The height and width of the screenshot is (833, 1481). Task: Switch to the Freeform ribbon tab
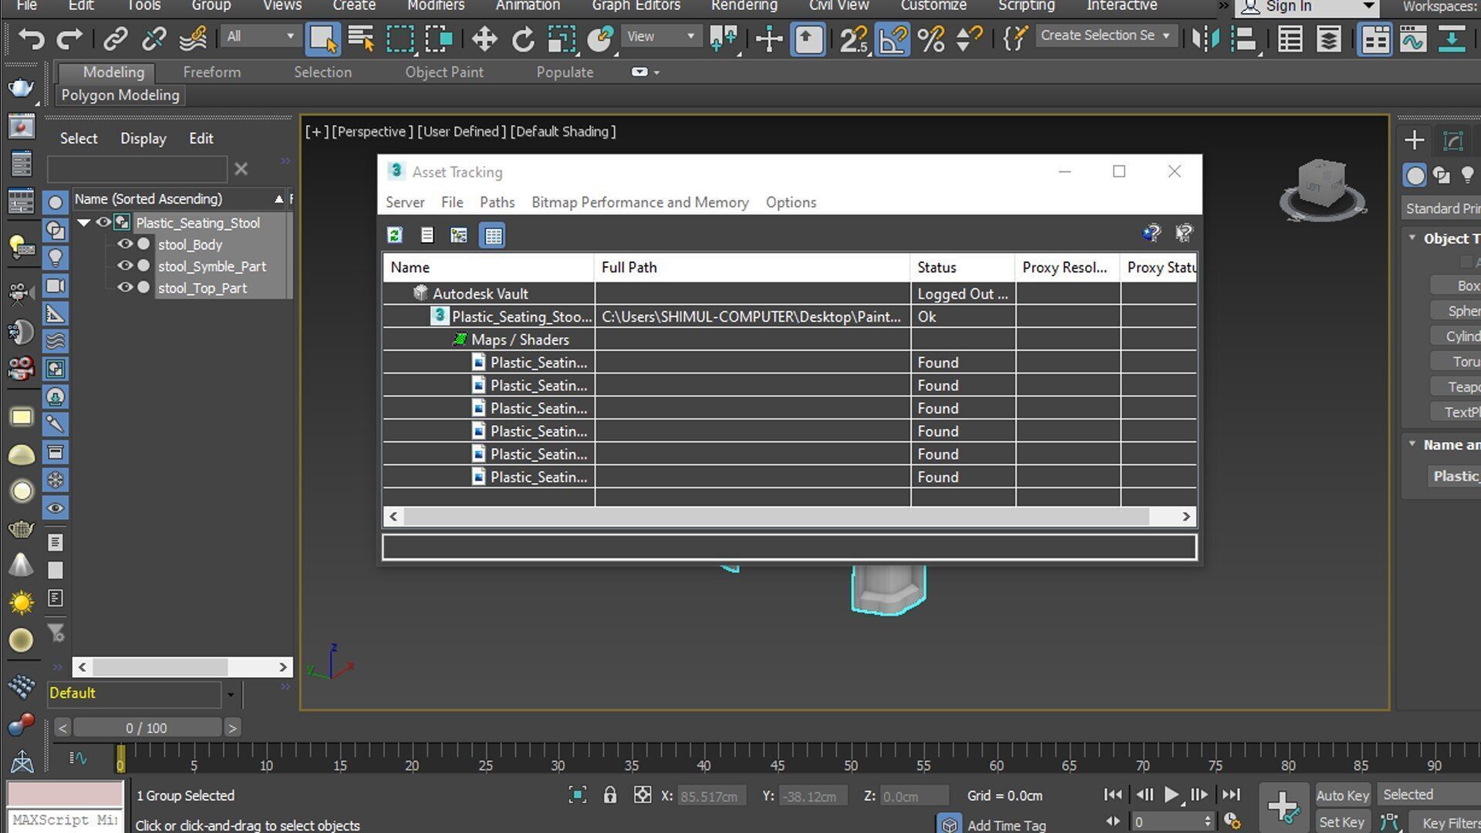[x=211, y=72]
